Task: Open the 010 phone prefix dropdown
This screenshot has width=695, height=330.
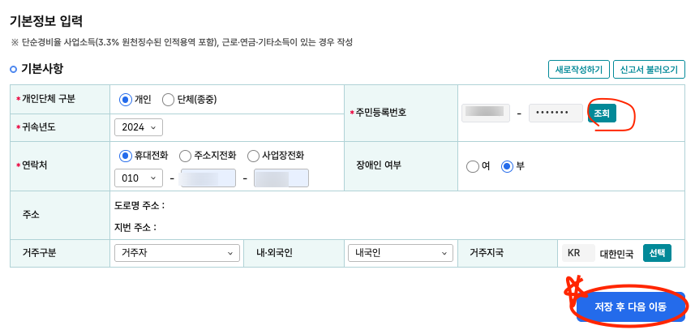Action: [x=139, y=178]
